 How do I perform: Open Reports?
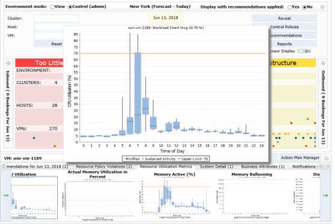[x=292, y=44]
